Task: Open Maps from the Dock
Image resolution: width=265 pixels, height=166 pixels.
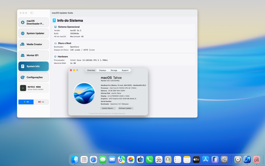Action: tap(121, 160)
